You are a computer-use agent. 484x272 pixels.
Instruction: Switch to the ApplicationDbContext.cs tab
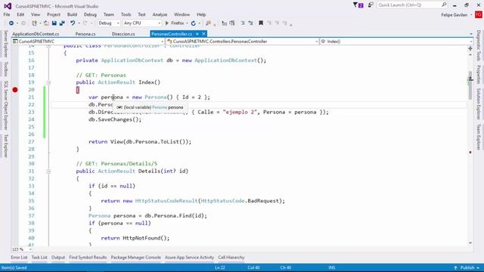pos(36,34)
